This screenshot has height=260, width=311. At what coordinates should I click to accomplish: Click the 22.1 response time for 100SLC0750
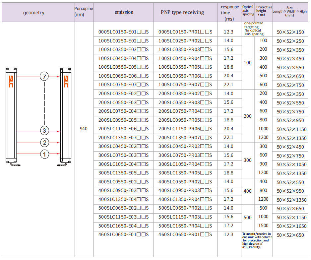coord(229,85)
